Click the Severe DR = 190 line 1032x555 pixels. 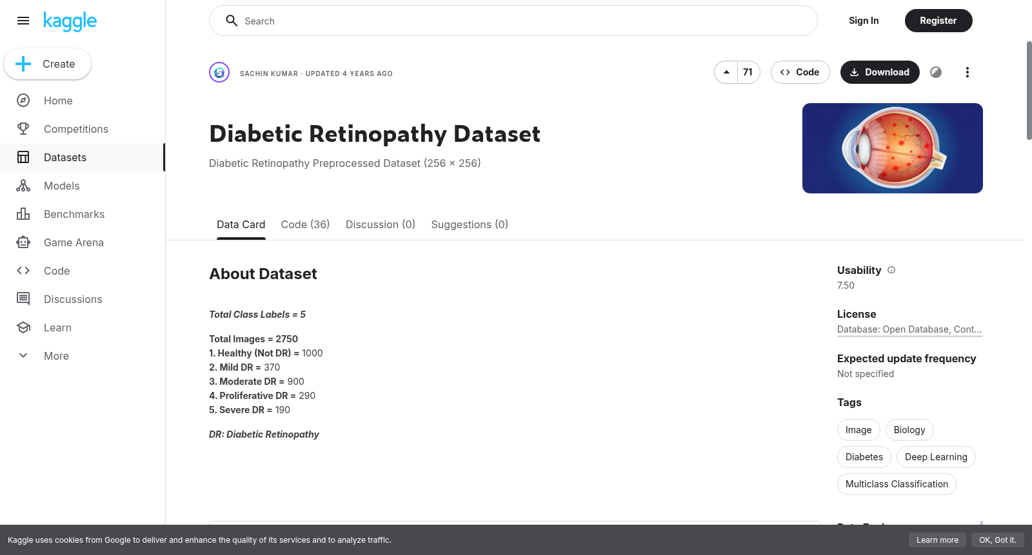coord(250,410)
